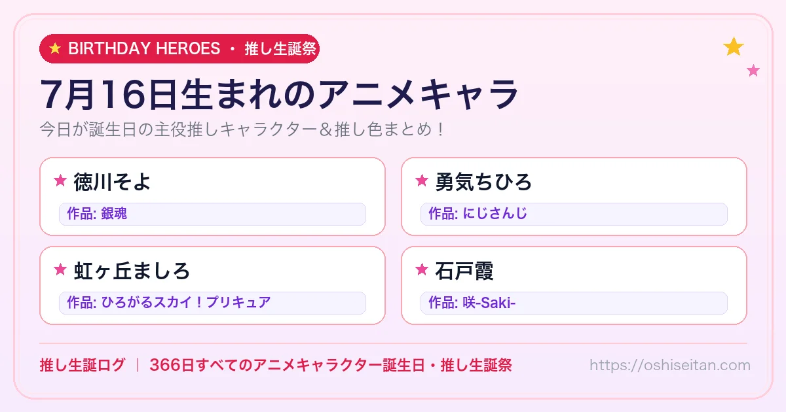Click the yellow star in BIRTHDAY HEROES badge

click(x=55, y=48)
